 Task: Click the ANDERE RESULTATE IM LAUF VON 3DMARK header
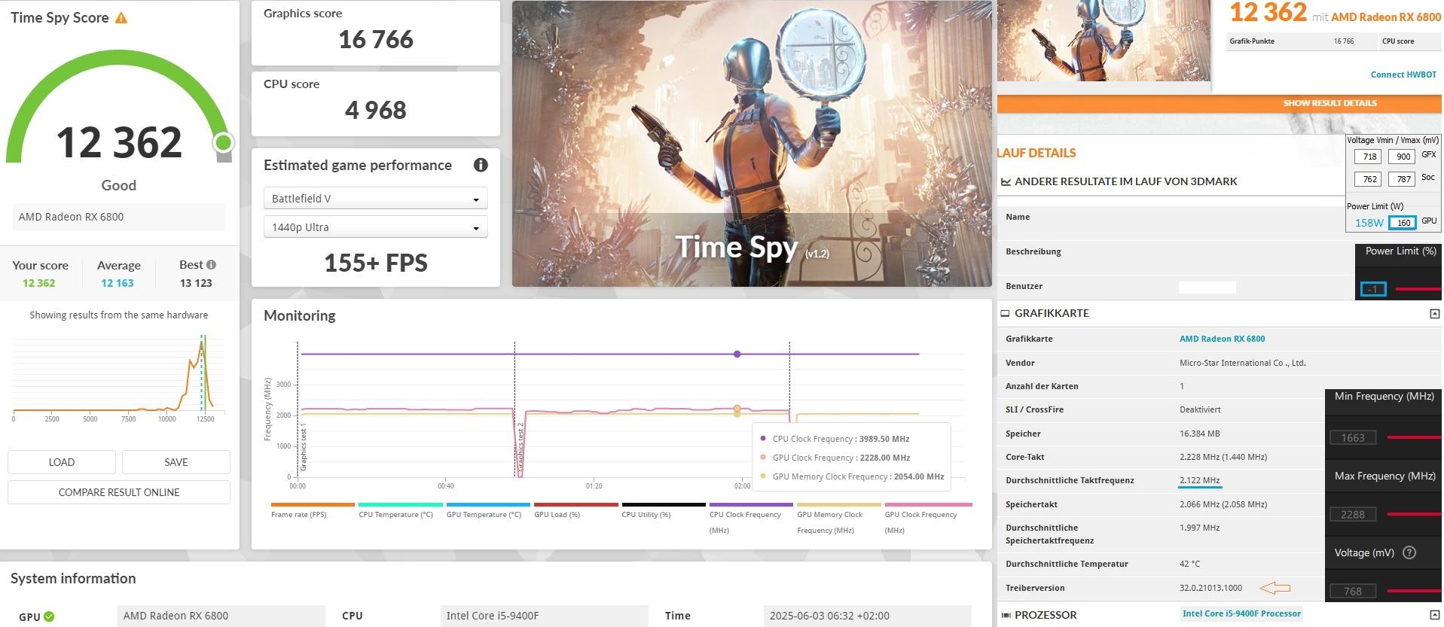coord(1125,181)
